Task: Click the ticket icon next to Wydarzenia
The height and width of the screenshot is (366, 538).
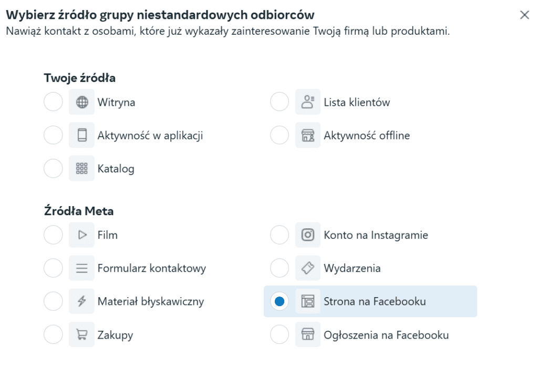Action: pyautogui.click(x=308, y=268)
